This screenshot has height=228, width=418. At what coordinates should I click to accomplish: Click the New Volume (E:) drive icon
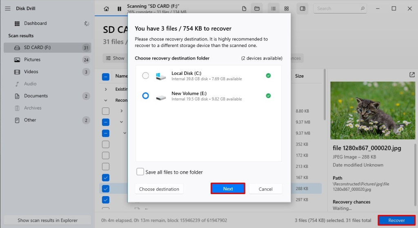click(x=161, y=98)
